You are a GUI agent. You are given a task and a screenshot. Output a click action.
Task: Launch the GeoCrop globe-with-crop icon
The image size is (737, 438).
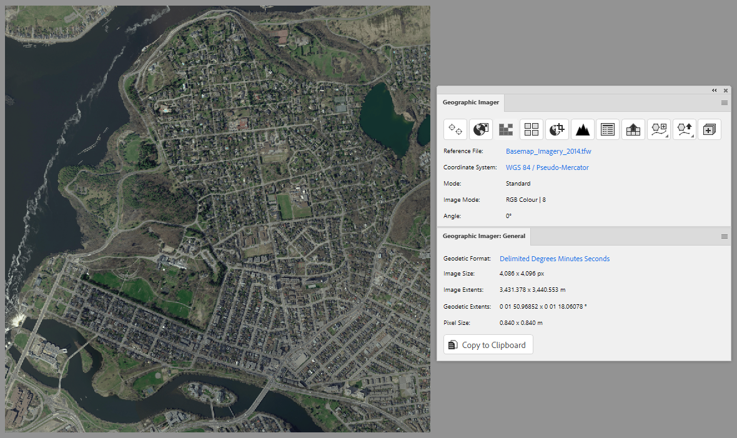click(557, 129)
